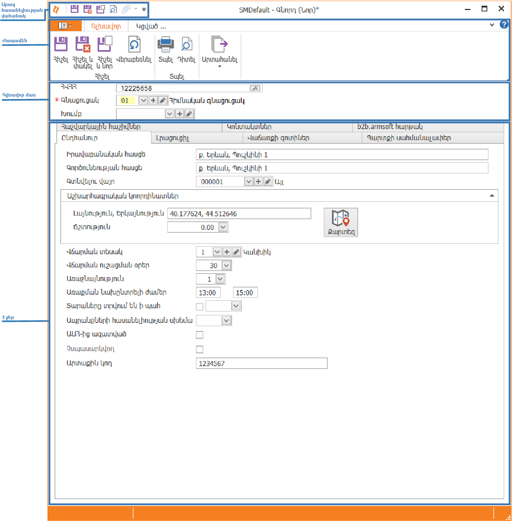Open the Help question mark icon
This screenshot has height=522, width=513.
(x=504, y=25)
